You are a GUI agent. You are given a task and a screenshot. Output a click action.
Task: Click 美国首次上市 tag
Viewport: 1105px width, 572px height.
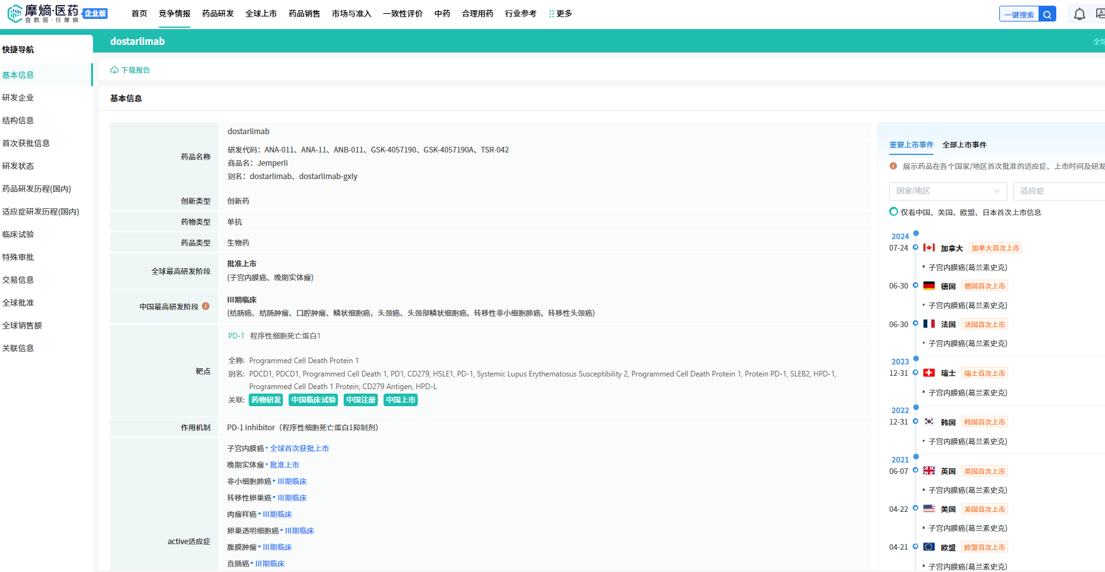coord(985,509)
